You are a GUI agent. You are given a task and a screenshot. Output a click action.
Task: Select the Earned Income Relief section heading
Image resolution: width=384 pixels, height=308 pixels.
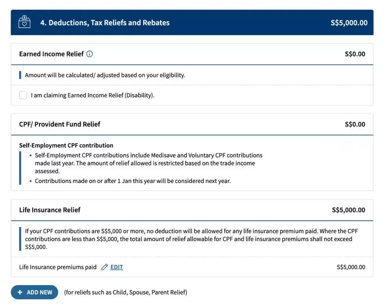(x=51, y=54)
